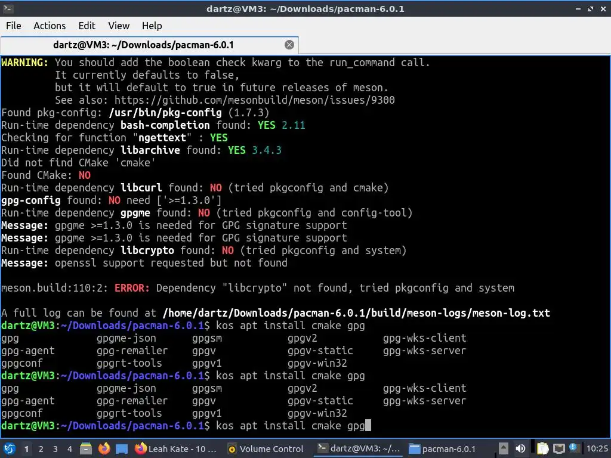
Task: Switch to the dartz@VM3 terminal taskbar entry
Action: (x=359, y=449)
